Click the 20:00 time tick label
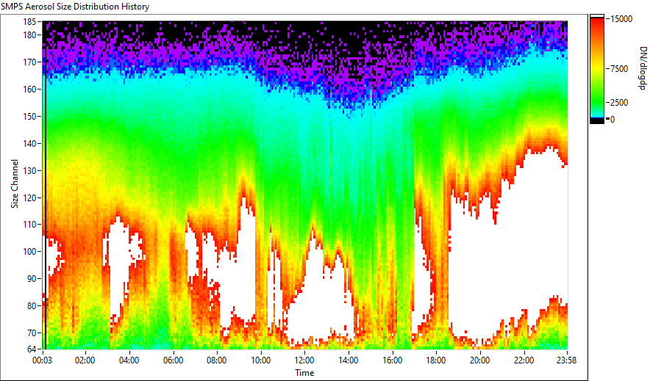 coord(479,360)
